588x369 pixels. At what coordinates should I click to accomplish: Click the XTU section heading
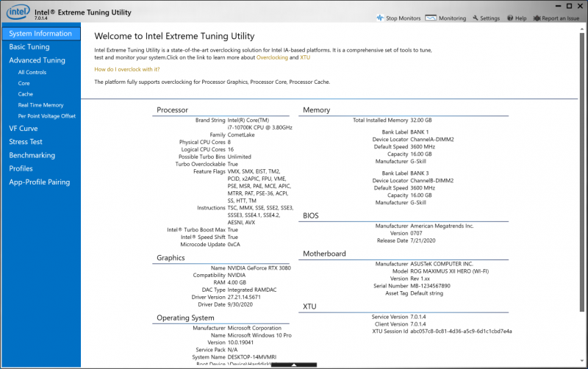point(309,307)
